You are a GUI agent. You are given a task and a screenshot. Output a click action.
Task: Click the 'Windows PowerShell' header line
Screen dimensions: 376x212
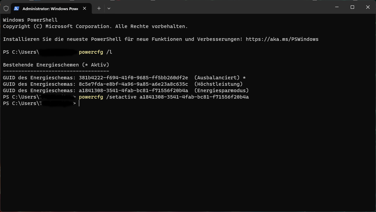(30, 20)
